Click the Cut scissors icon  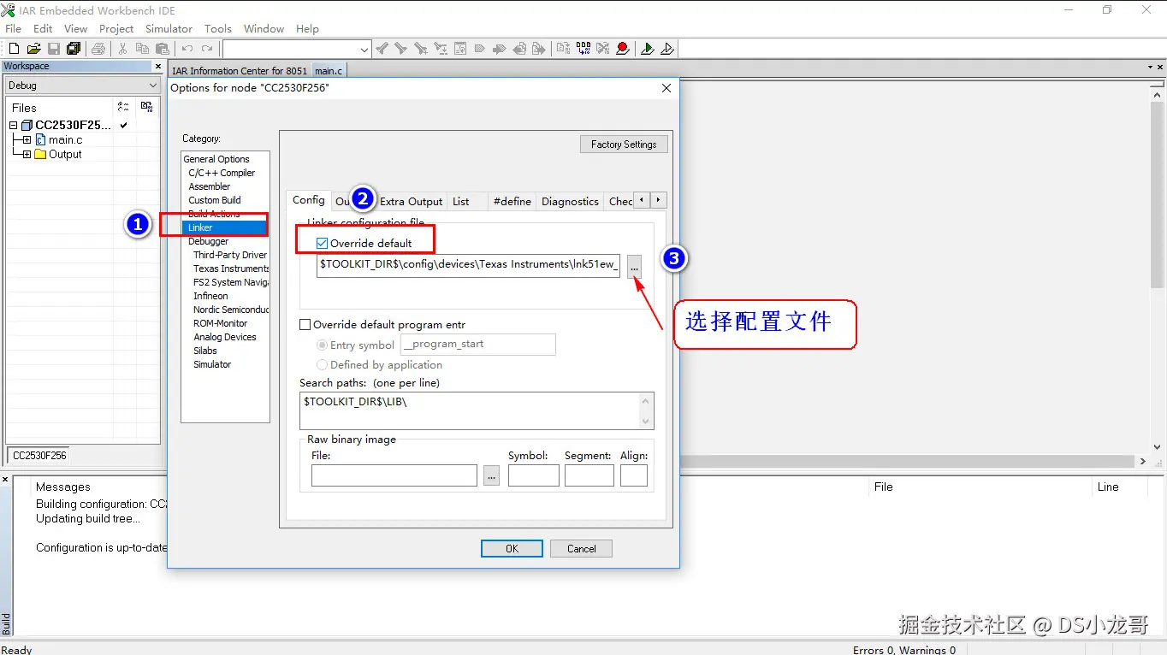click(122, 49)
